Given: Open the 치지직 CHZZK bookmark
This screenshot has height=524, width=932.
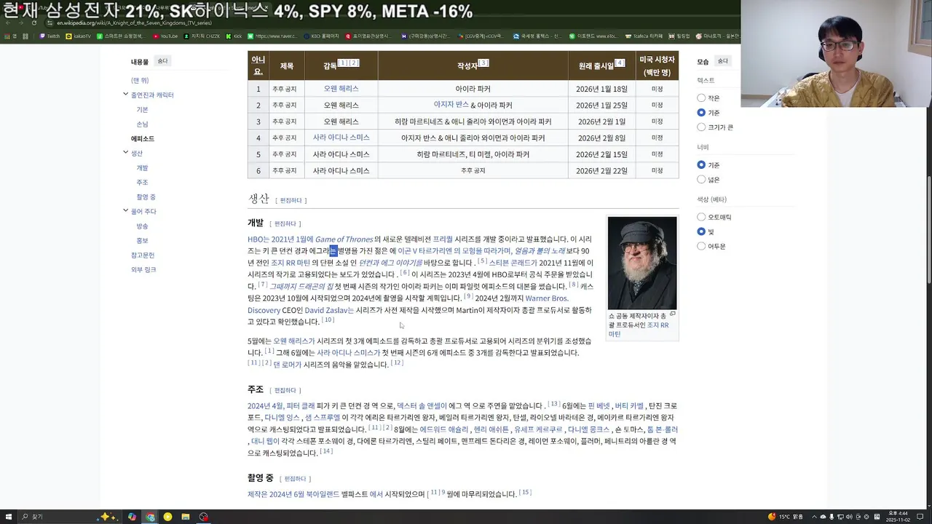Looking at the screenshot, I should [203, 36].
